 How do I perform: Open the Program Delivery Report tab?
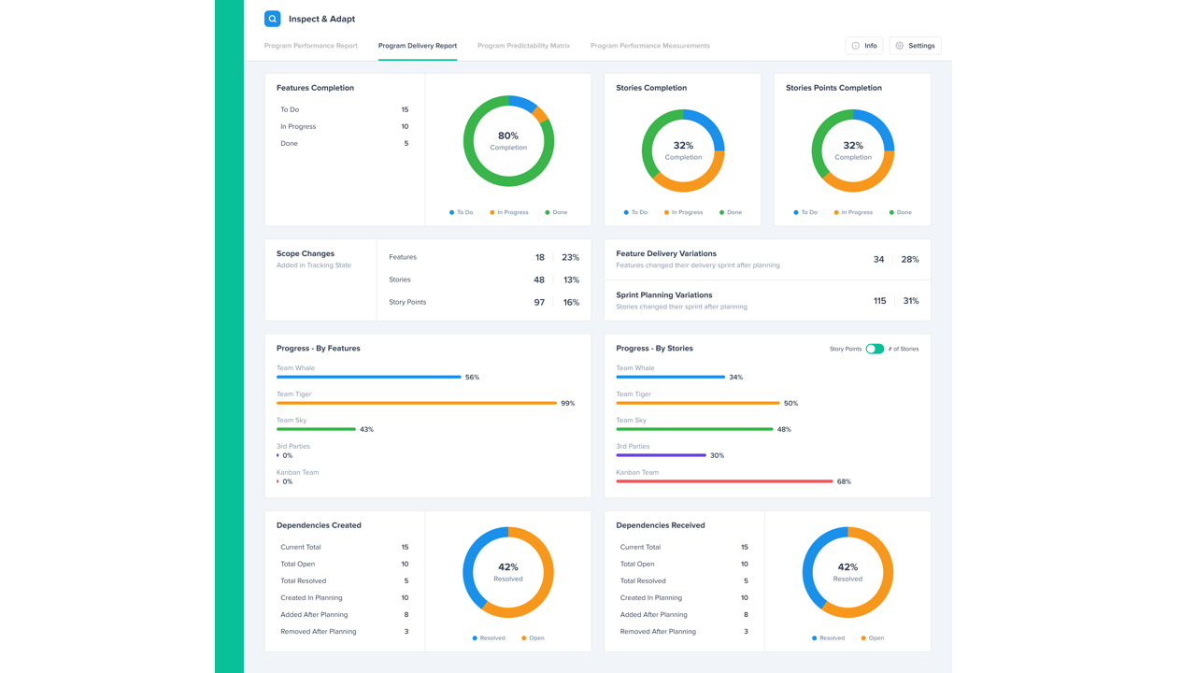[418, 46]
